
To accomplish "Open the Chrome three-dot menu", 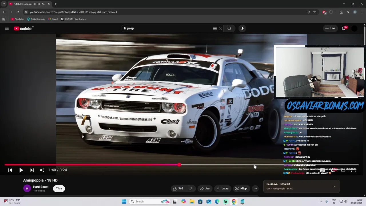I will point(362,12).
